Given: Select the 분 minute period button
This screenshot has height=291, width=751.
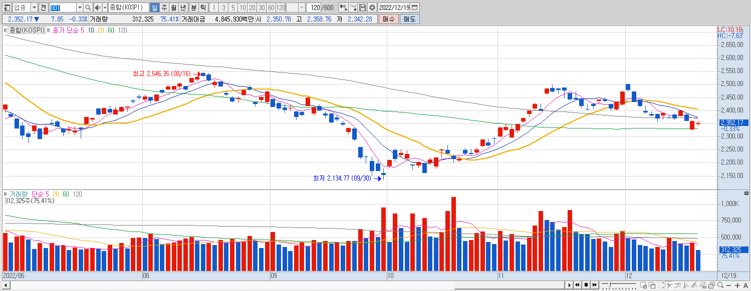Looking at the screenshot, I should point(193,7).
